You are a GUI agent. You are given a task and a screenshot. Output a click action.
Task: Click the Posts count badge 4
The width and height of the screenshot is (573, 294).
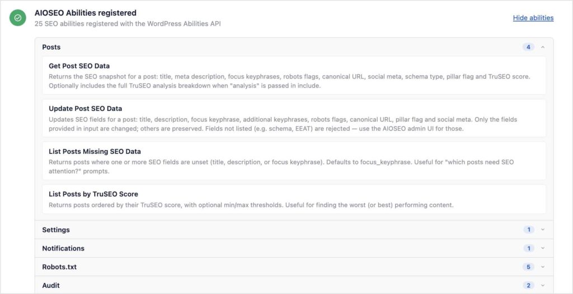(x=528, y=47)
